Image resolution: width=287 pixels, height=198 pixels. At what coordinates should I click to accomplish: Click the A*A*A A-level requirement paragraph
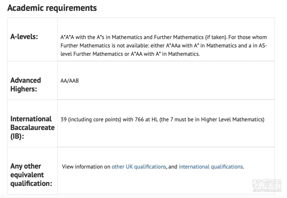pos(164,45)
